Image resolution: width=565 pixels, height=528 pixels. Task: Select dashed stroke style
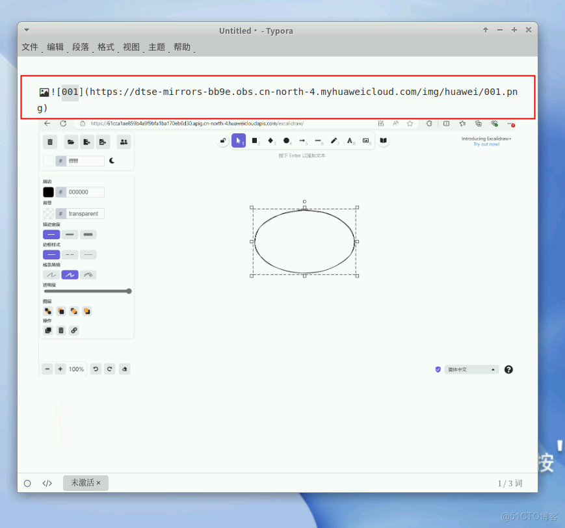pos(70,255)
